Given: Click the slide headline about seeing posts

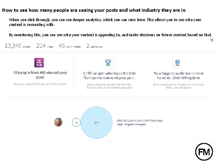Looking at the screenshot, I should tap(94, 10).
